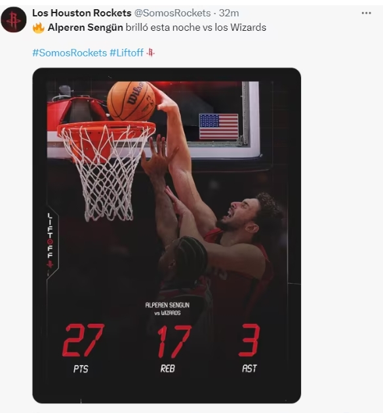Screen dimensions: 383x413
Task: Open the Sengün stats image attachment
Action: tap(167, 235)
